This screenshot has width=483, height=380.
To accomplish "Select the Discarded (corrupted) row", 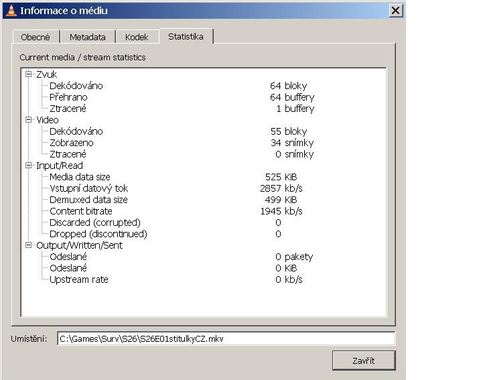I will coord(94,223).
